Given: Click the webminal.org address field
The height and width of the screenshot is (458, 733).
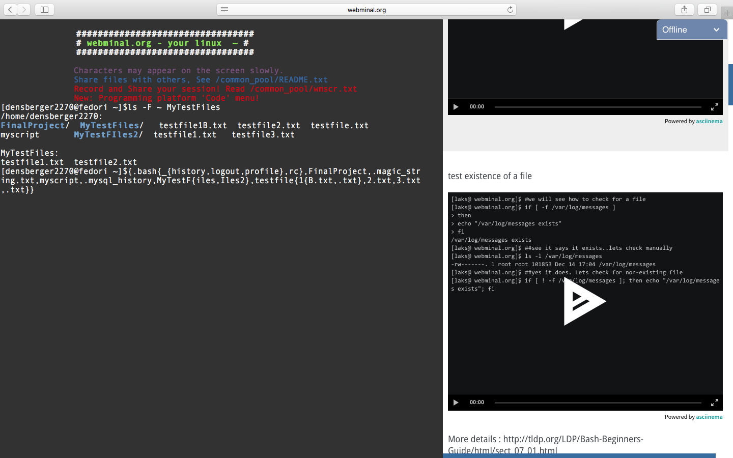Looking at the screenshot, I should tap(366, 10).
